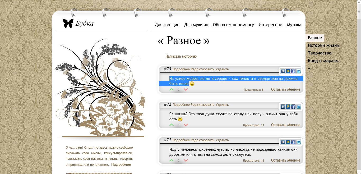Image resolution: width=361 pixels, height=174 pixels.
Task: Click Оставить Мнение on post #73
Action: [x=286, y=89]
